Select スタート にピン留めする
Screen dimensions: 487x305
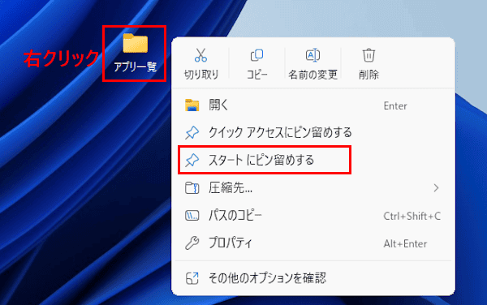pos(313,160)
